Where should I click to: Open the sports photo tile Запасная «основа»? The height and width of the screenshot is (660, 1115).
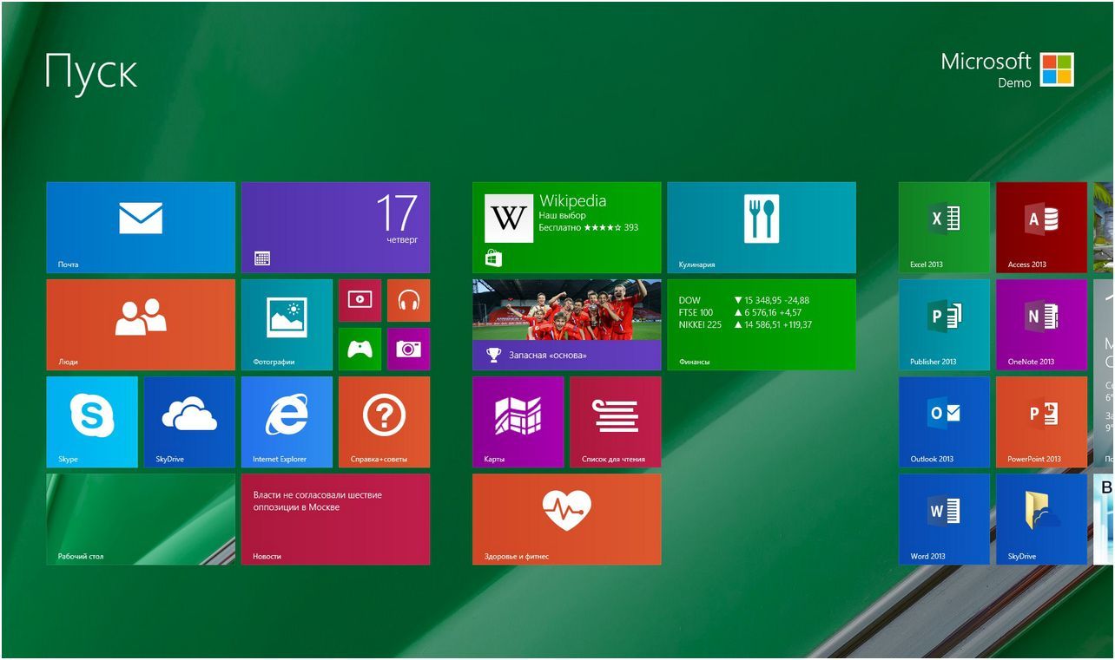[x=566, y=323]
